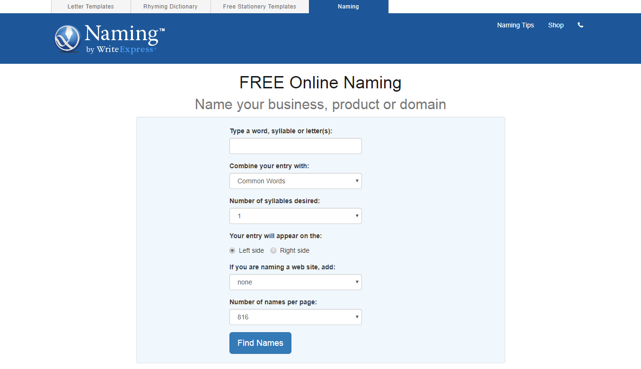
Task: Switch to the Rhyming Dictionary tab
Action: pos(170,6)
